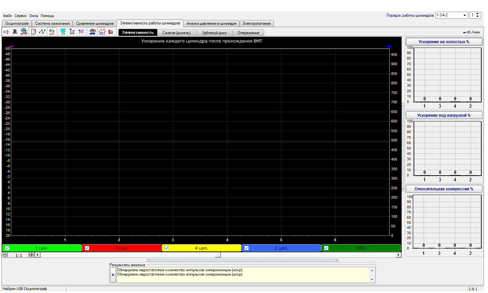Viewport: 488px width, 293px height.
Task: Open the Помощь menu
Action: click(47, 16)
